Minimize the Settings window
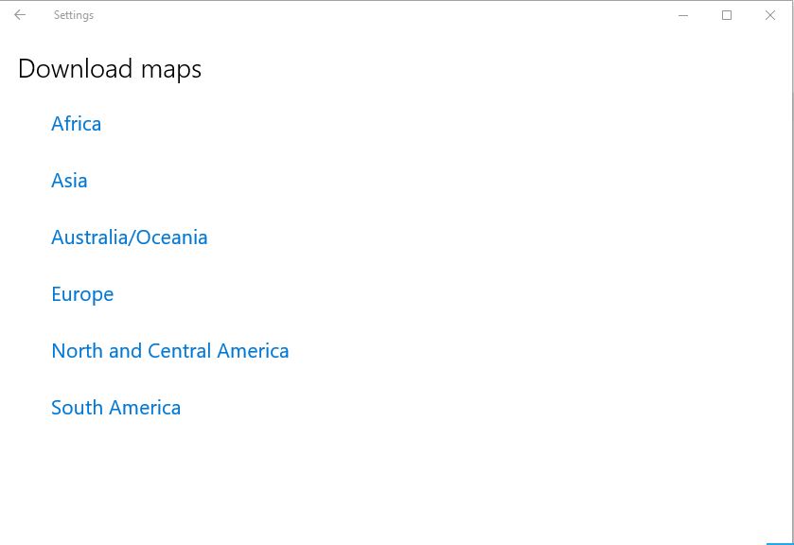The width and height of the screenshot is (794, 545). 682,15
